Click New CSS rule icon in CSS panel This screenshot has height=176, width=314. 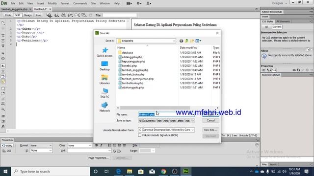click(298, 70)
